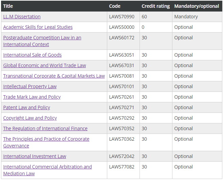Click the LAWS70990 code cell
Viewport: 223px width, 180px height.
click(x=122, y=17)
